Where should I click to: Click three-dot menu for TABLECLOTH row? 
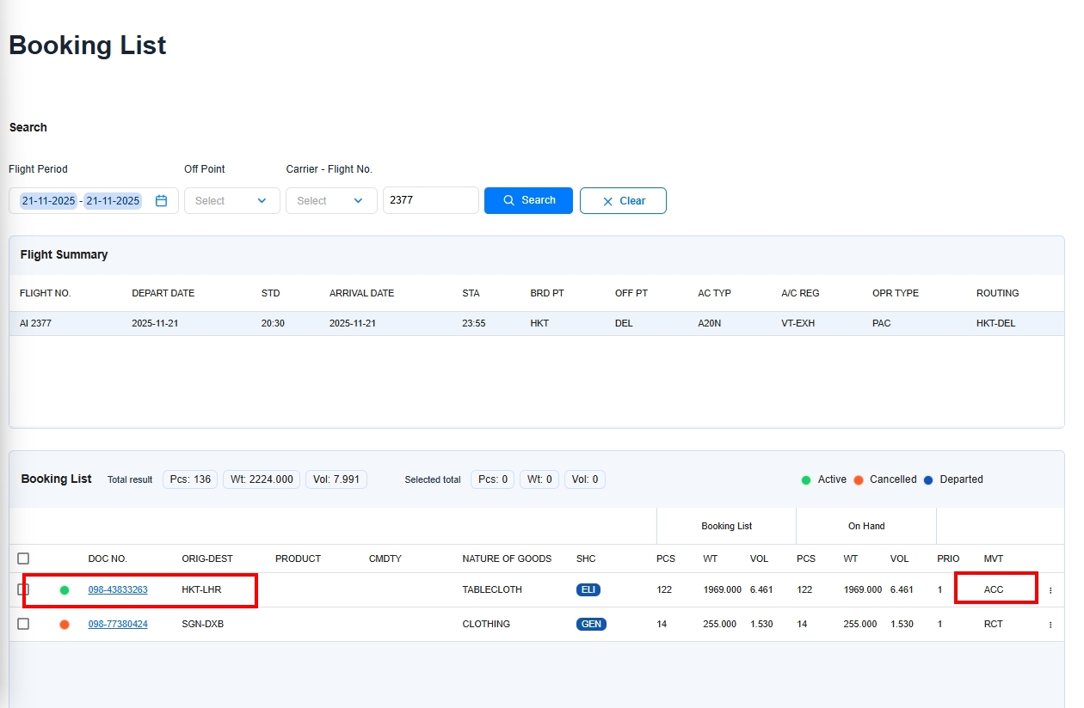point(1050,590)
